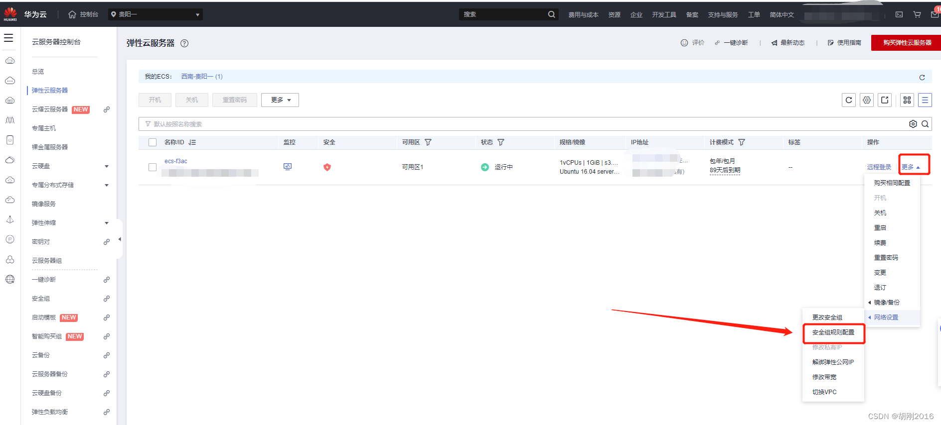The height and width of the screenshot is (425, 941).
Task: Open the 更多 batch actions dropdown
Action: [280, 100]
